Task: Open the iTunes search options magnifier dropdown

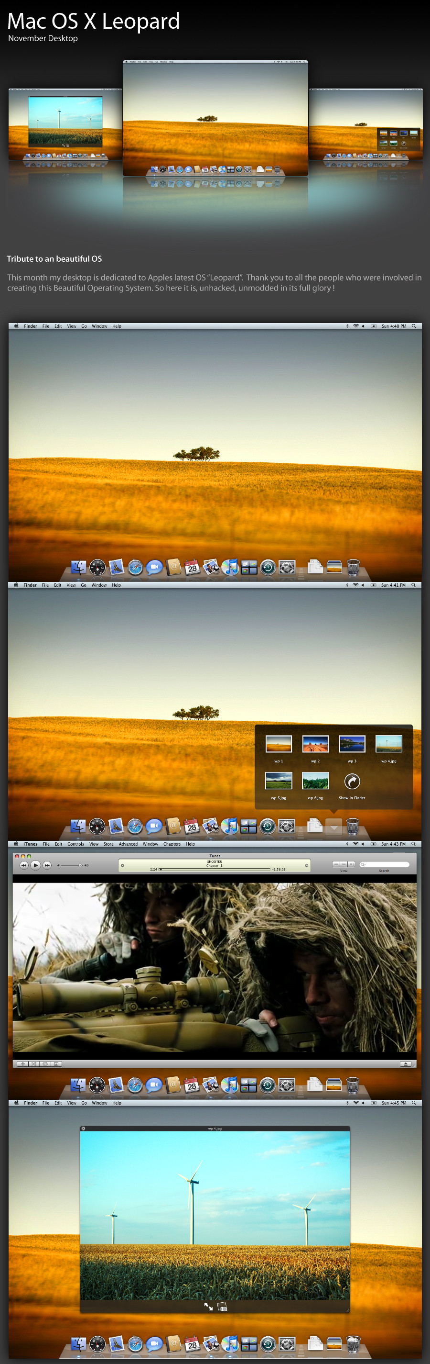Action: click(363, 864)
